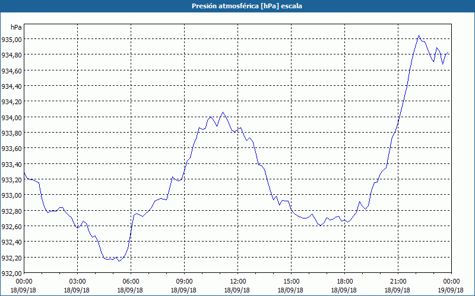The image size is (475, 296).
Task: Click the 12:00 time axis label
Action: click(x=238, y=282)
